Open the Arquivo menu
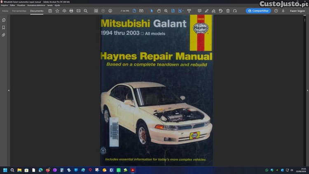This screenshot has height=174, width=309. coord(5,5)
